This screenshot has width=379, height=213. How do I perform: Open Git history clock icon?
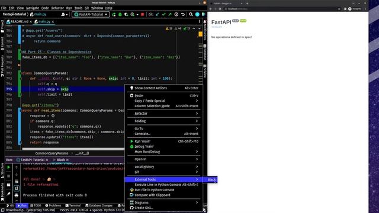[176, 14]
